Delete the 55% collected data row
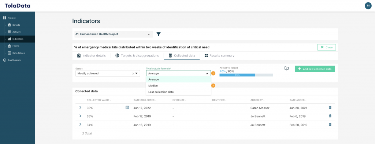Screen dimensions: 375x144 (x=330, y=116)
